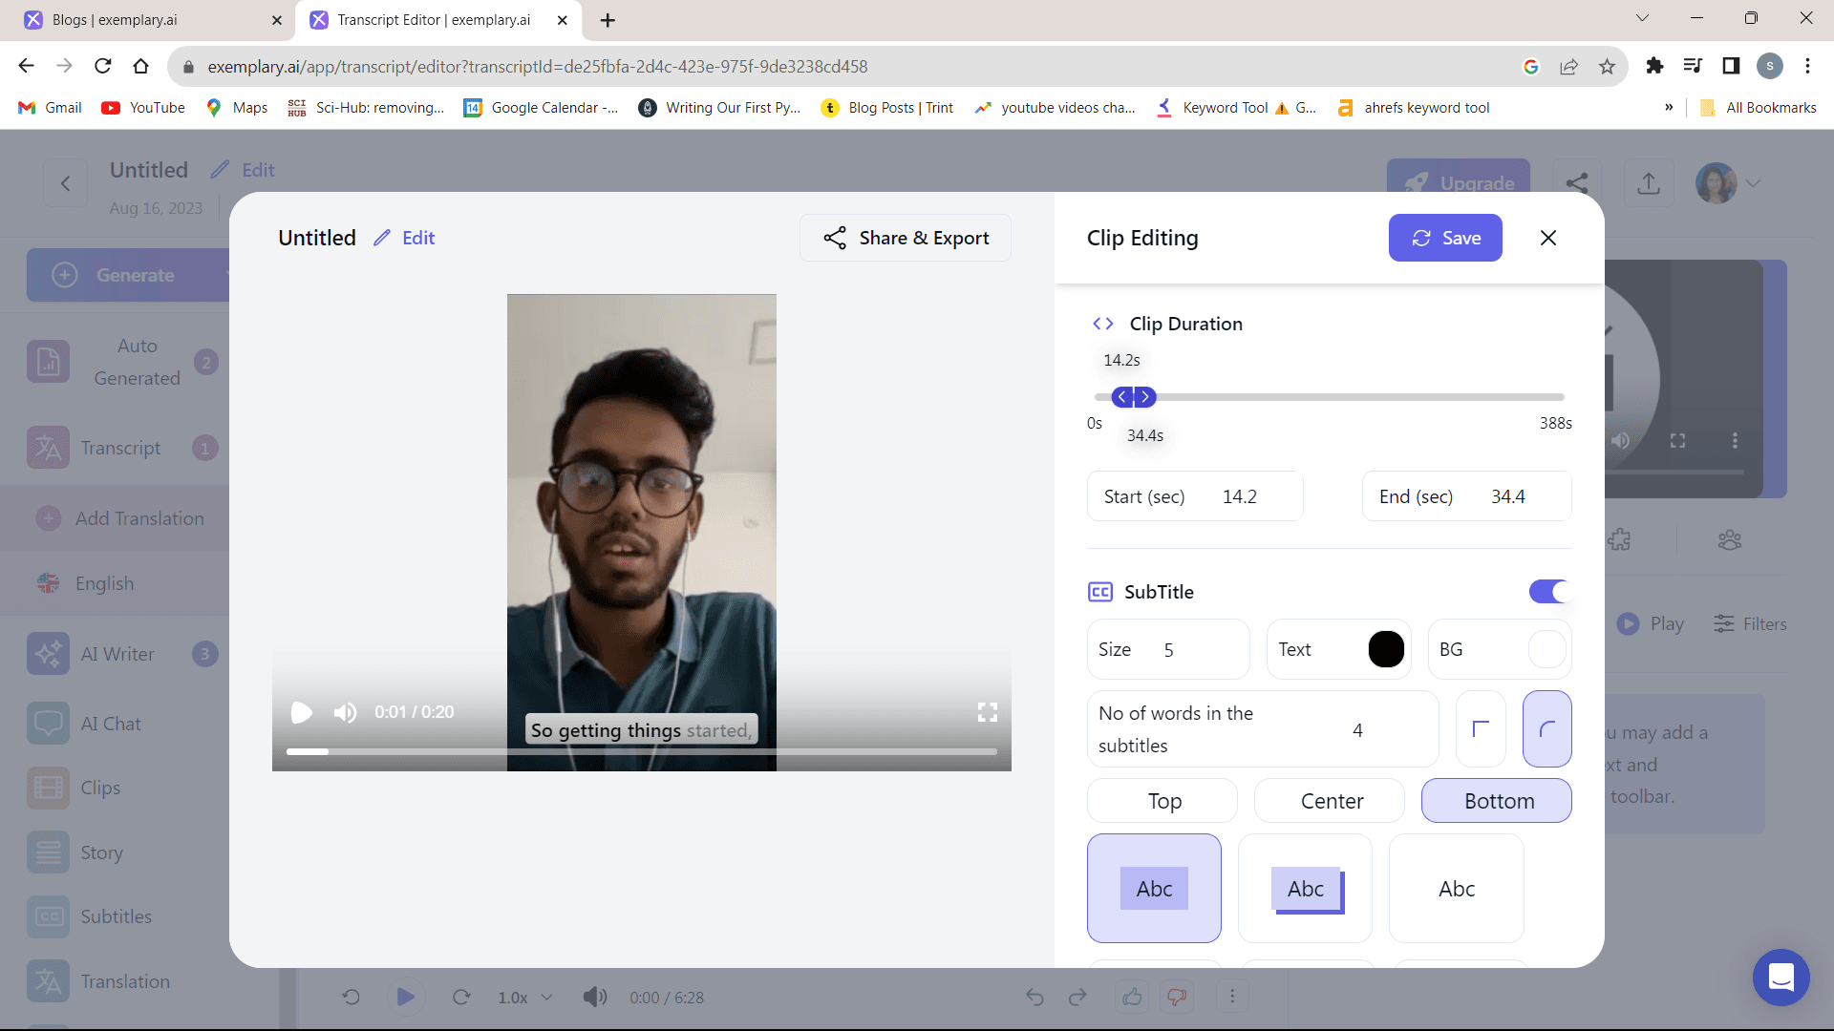Show more bookmarks with double chevron
This screenshot has width=1834, height=1031.
pos(1669,107)
